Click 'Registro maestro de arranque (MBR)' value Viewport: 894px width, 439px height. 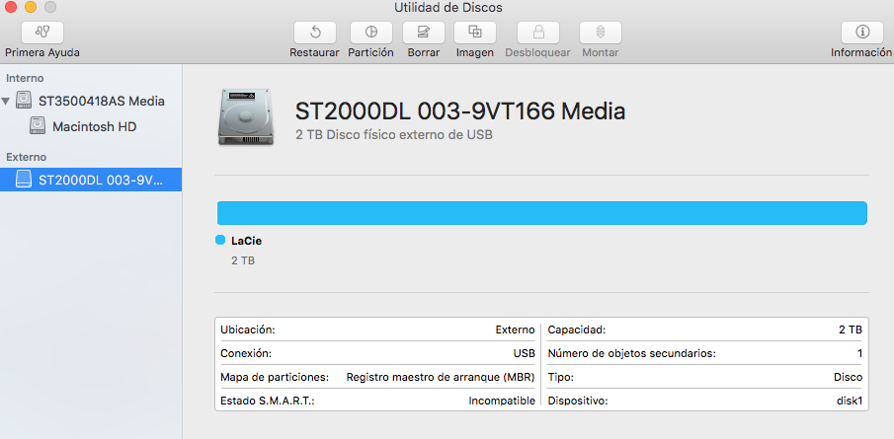(x=441, y=377)
